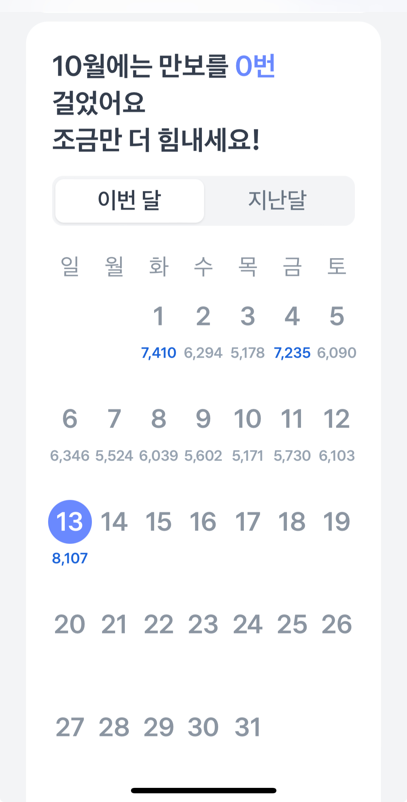Tap date 9 showing 5,602 steps
407x802 pixels.
point(203,419)
